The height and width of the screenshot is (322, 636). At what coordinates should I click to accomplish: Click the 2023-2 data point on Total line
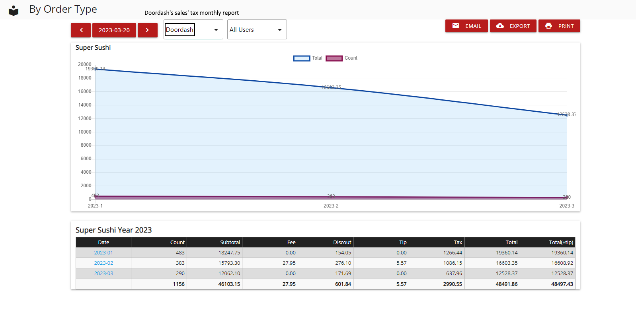pyautogui.click(x=331, y=88)
